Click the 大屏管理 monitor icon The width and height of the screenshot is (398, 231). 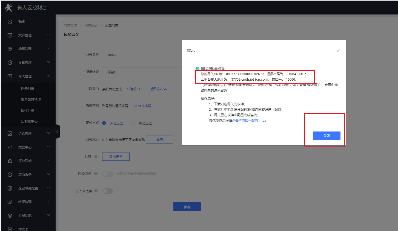(10, 35)
